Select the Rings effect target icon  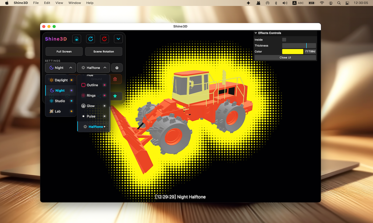pyautogui.click(x=83, y=95)
